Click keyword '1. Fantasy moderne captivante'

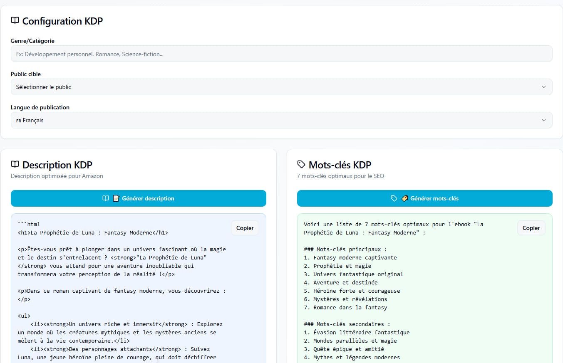coord(350,257)
